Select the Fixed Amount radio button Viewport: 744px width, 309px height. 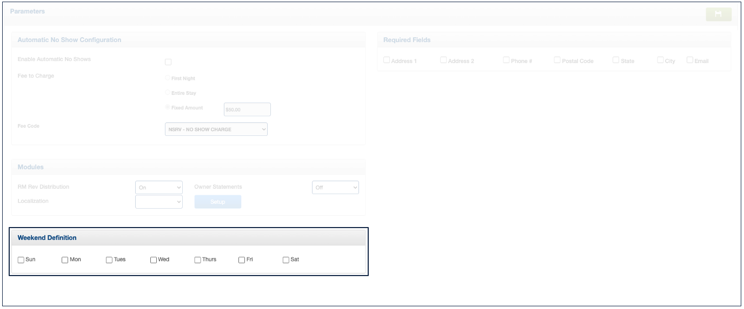point(168,107)
